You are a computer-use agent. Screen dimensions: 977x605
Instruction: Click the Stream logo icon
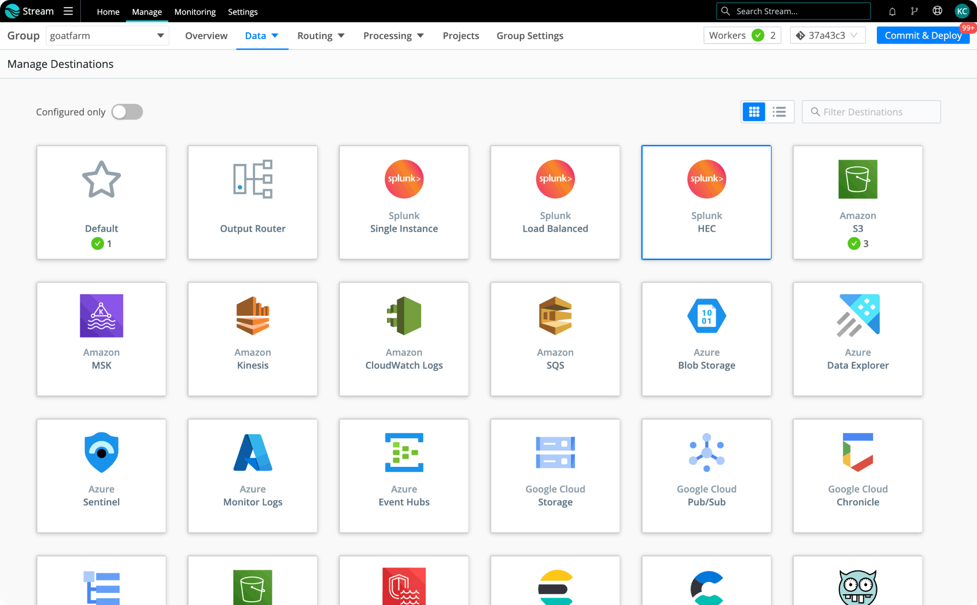tap(12, 11)
